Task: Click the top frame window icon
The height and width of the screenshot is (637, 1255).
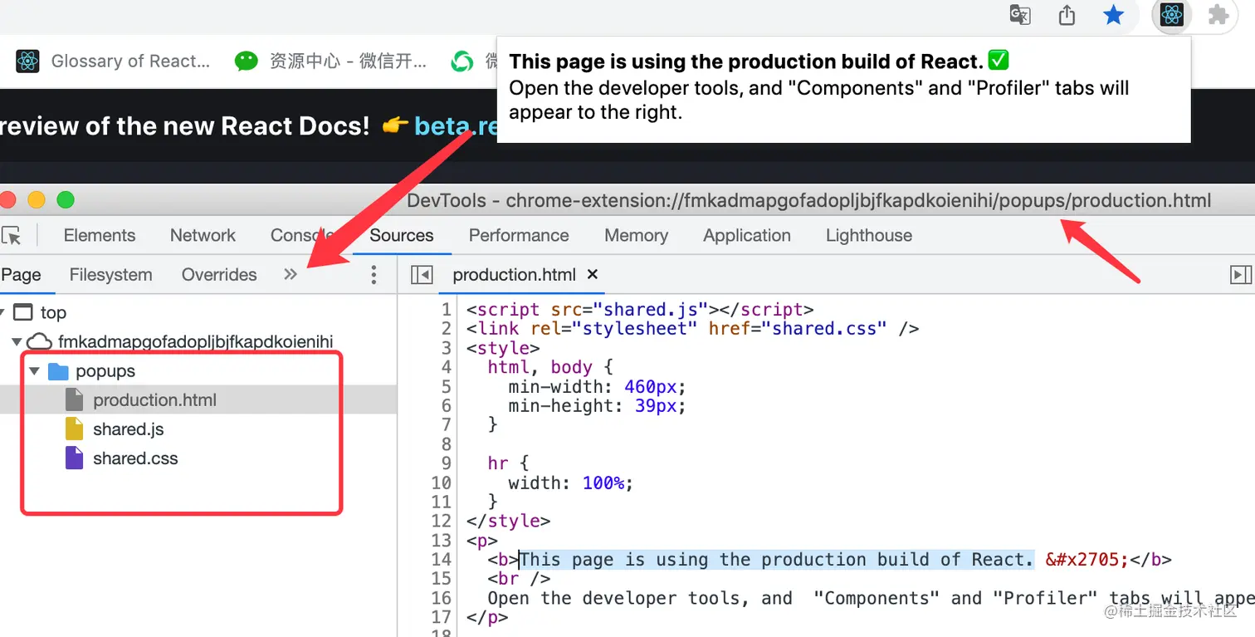Action: pyautogui.click(x=24, y=312)
